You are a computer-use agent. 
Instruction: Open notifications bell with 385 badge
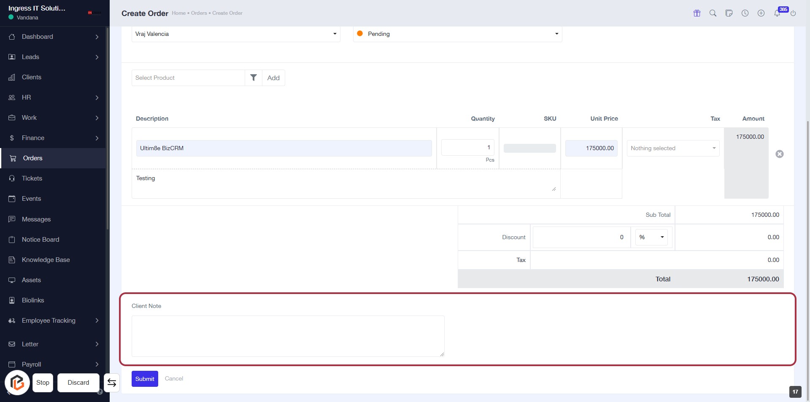(777, 13)
